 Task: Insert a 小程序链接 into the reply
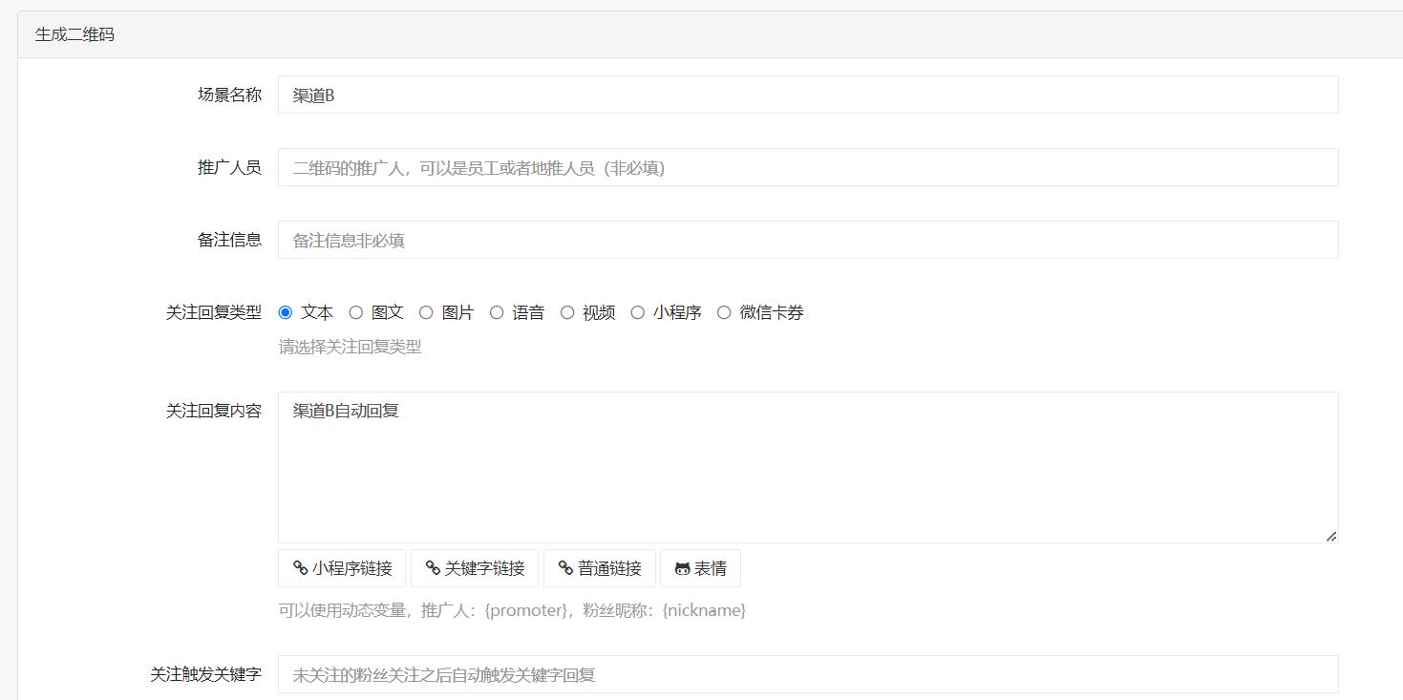[x=342, y=568]
